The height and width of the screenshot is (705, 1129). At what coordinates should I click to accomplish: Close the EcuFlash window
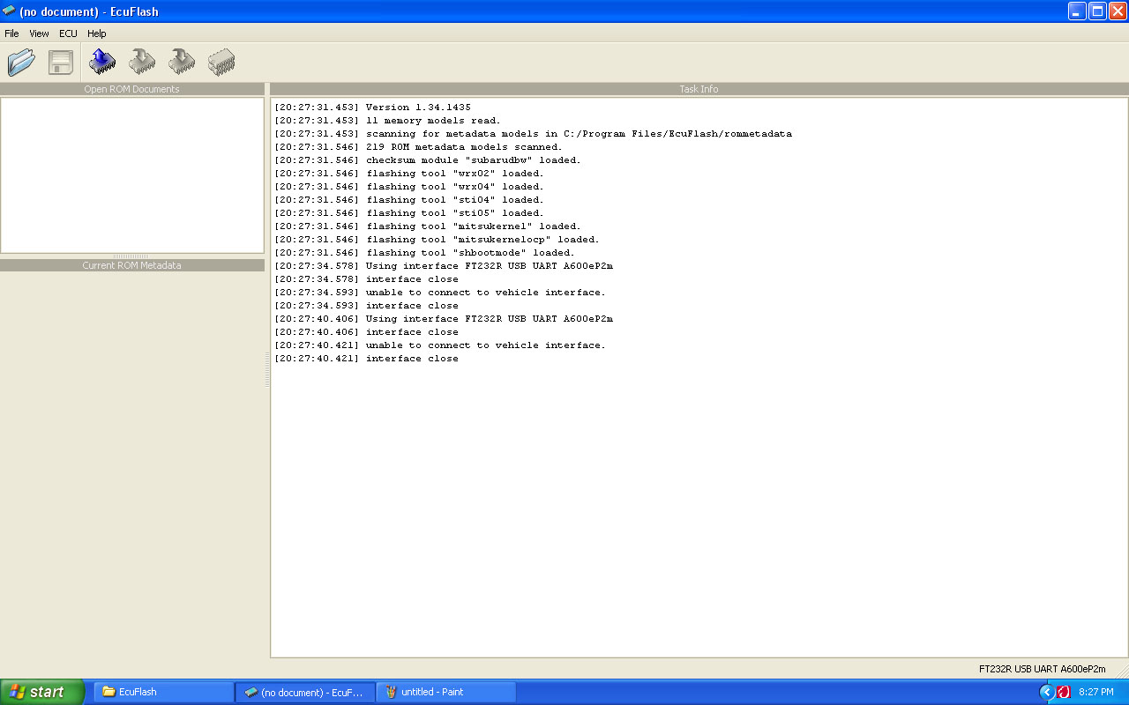1118,11
